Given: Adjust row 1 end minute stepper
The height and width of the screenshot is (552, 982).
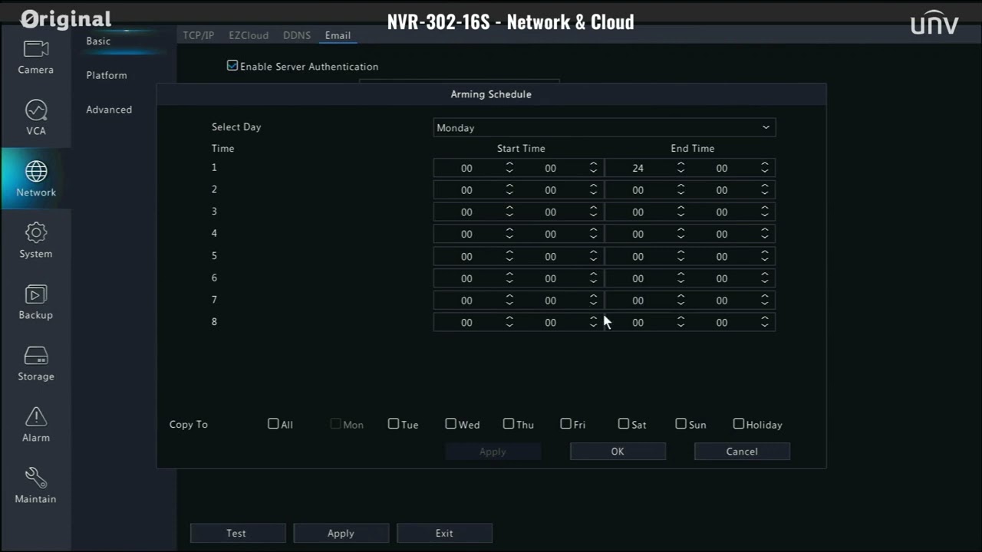Looking at the screenshot, I should pyautogui.click(x=765, y=168).
